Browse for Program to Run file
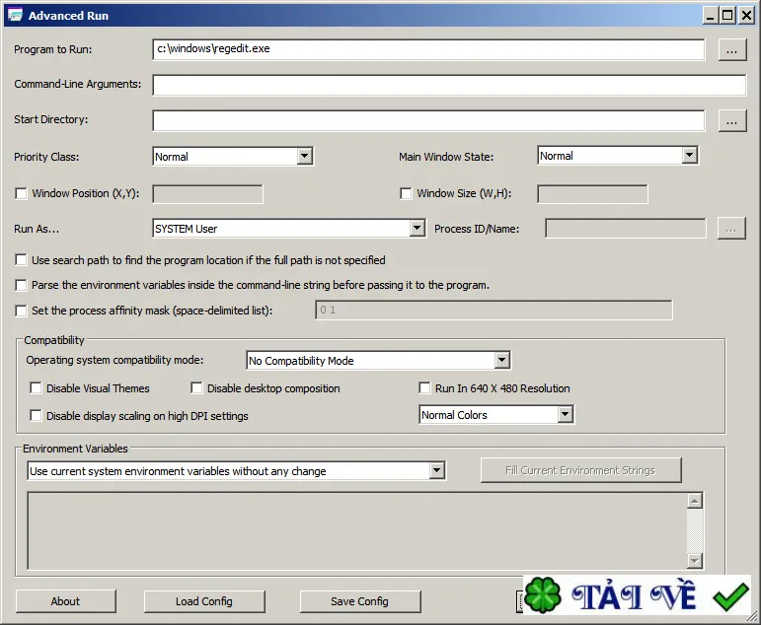This screenshot has height=625, width=761. click(x=731, y=50)
